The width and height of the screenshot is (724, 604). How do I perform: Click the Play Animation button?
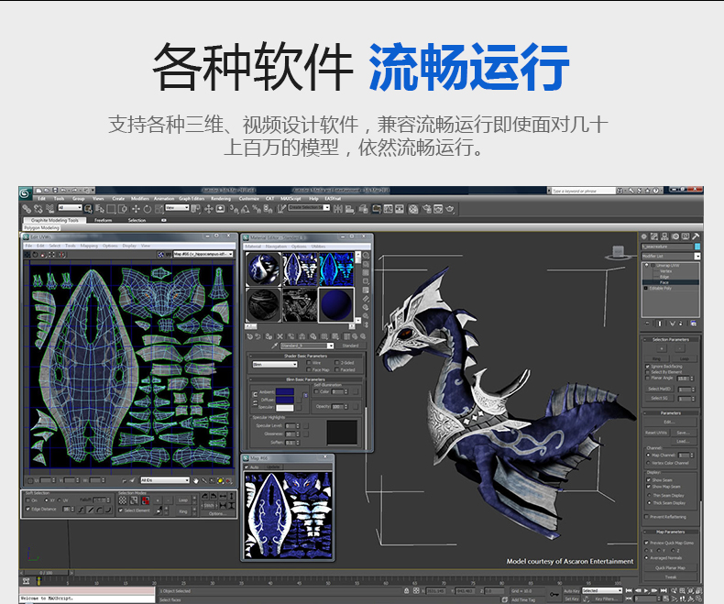(646, 590)
